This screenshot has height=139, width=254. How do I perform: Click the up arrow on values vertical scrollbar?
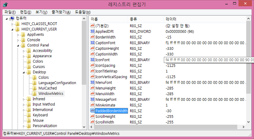coord(249,19)
